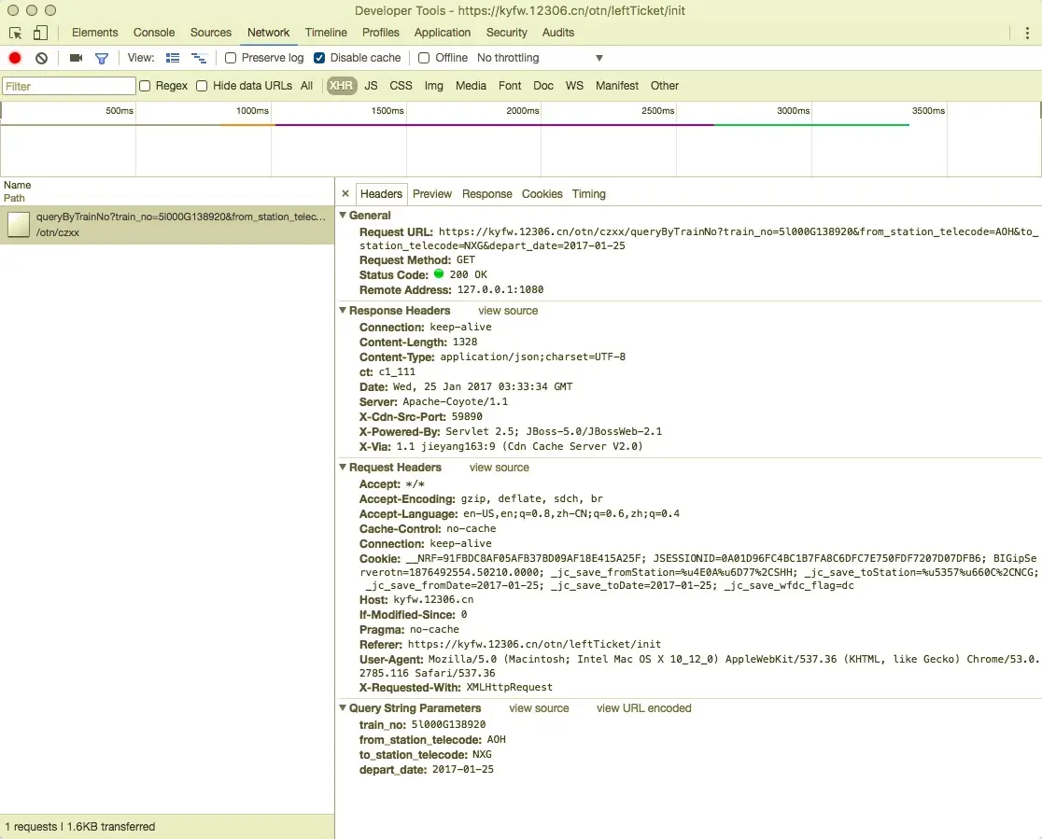Select the All filter type
1042x839 pixels.
tap(306, 86)
